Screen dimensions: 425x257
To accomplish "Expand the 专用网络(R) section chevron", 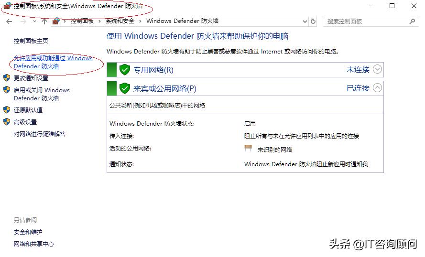I will tap(377, 69).
